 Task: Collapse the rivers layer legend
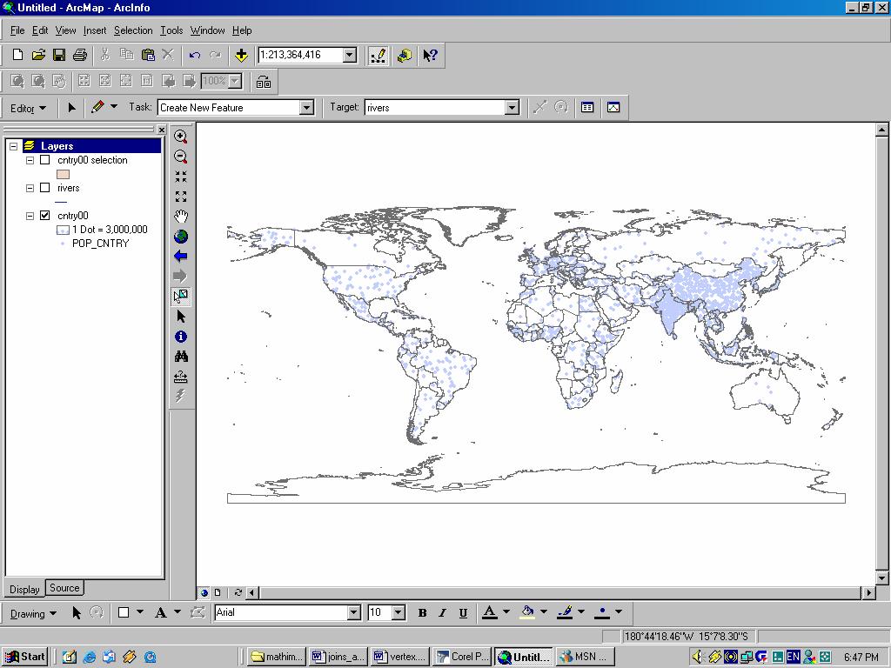click(x=30, y=189)
